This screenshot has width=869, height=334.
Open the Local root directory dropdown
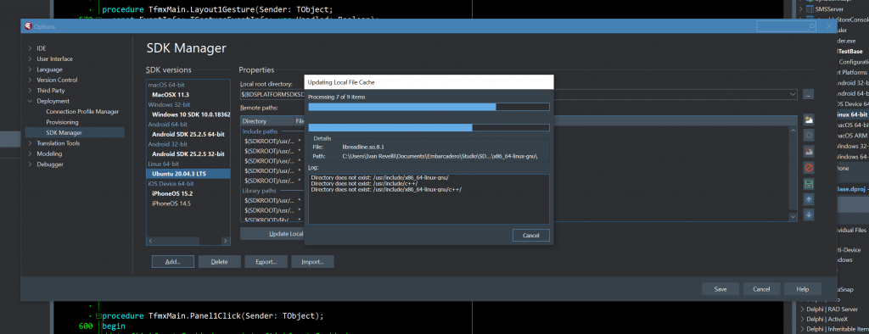tap(793, 95)
